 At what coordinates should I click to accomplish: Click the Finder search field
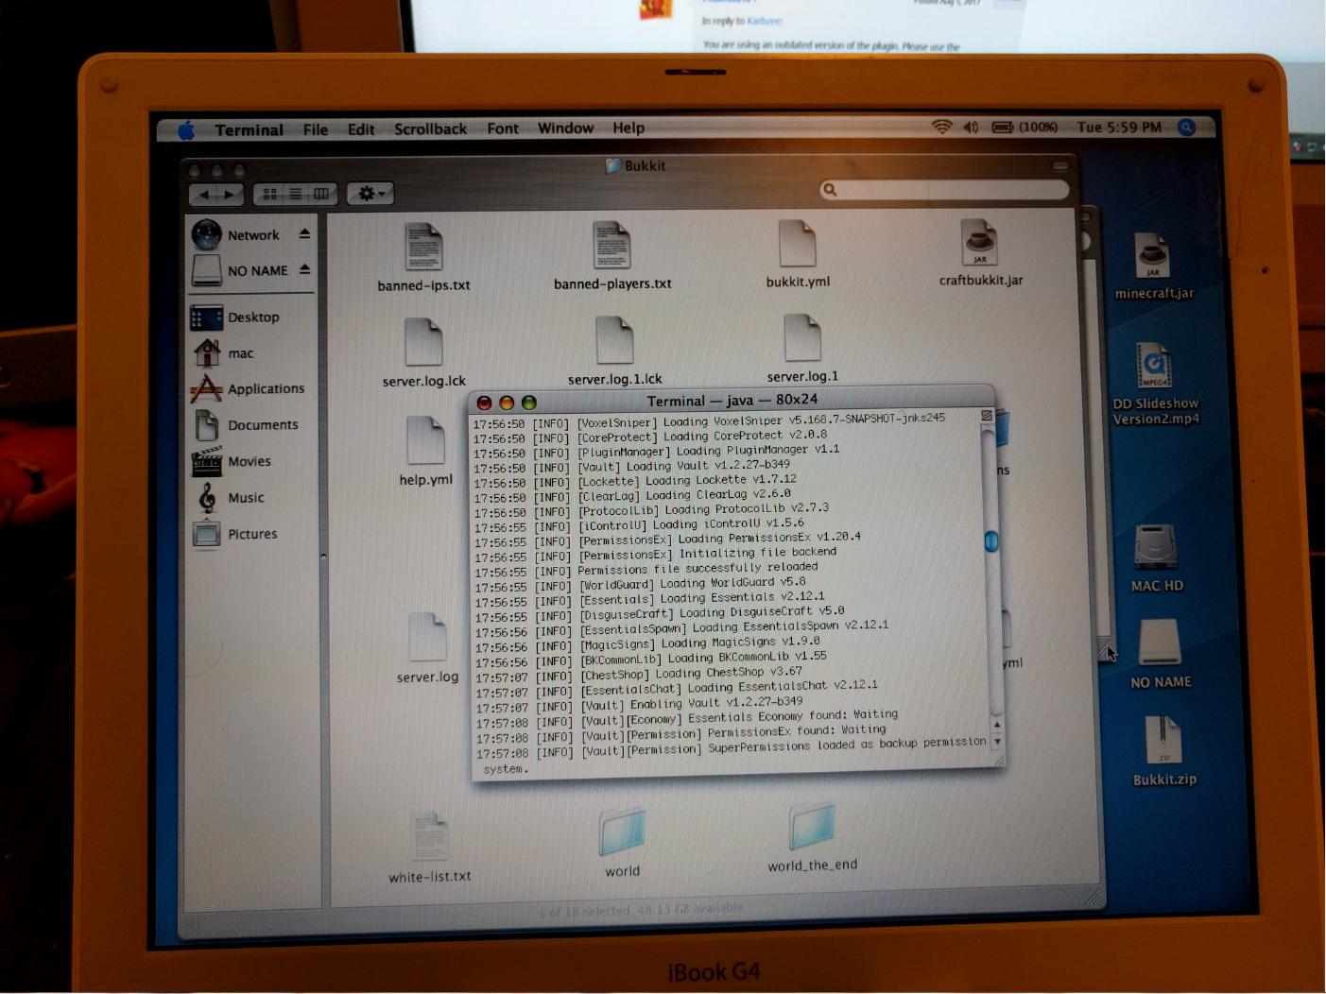(944, 190)
